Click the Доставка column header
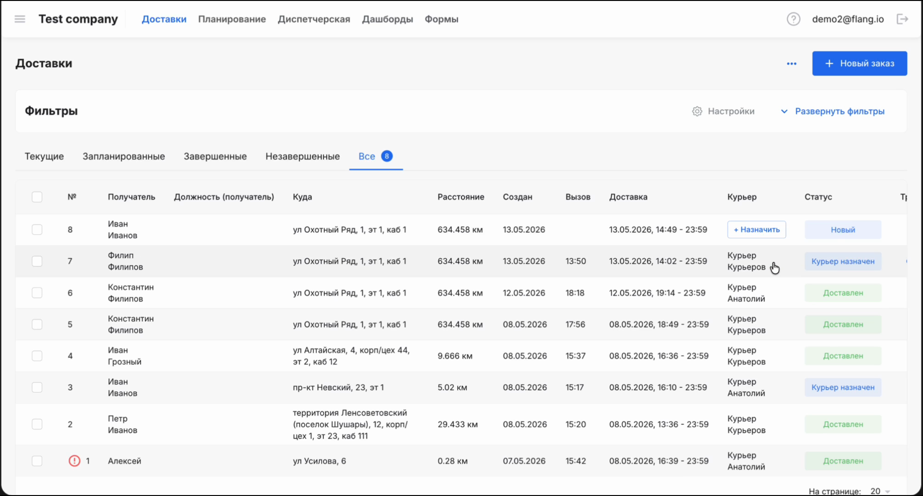This screenshot has width=923, height=496. 628,197
